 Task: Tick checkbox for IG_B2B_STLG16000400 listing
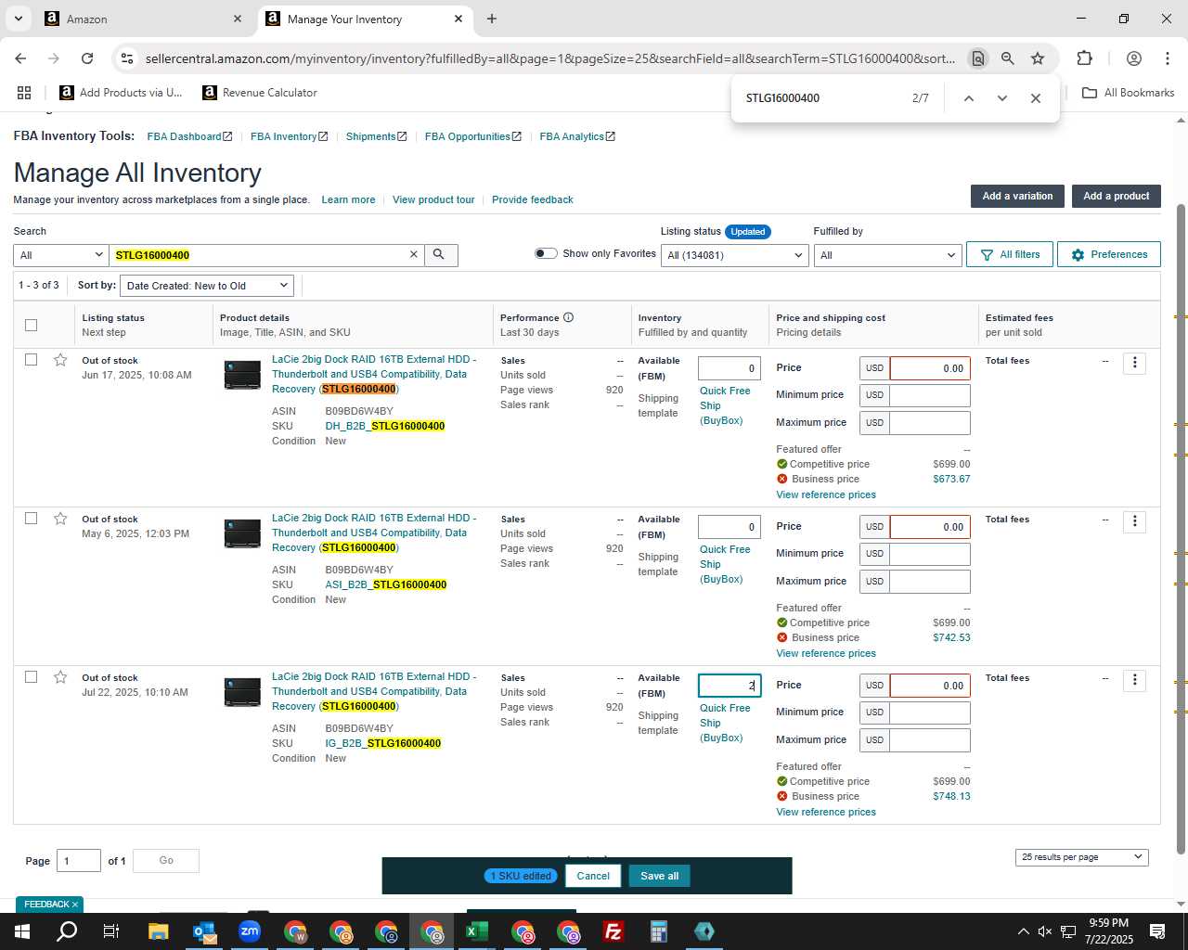pyautogui.click(x=31, y=677)
